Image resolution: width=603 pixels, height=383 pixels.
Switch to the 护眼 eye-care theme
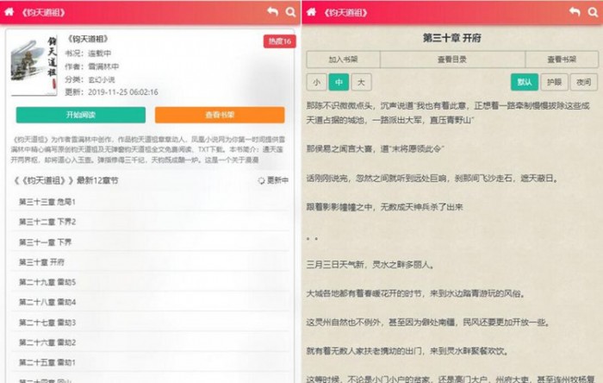554,82
